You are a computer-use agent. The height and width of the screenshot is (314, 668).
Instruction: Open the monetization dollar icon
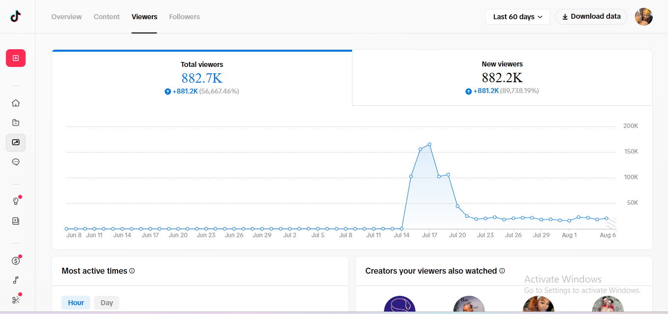pos(16,261)
